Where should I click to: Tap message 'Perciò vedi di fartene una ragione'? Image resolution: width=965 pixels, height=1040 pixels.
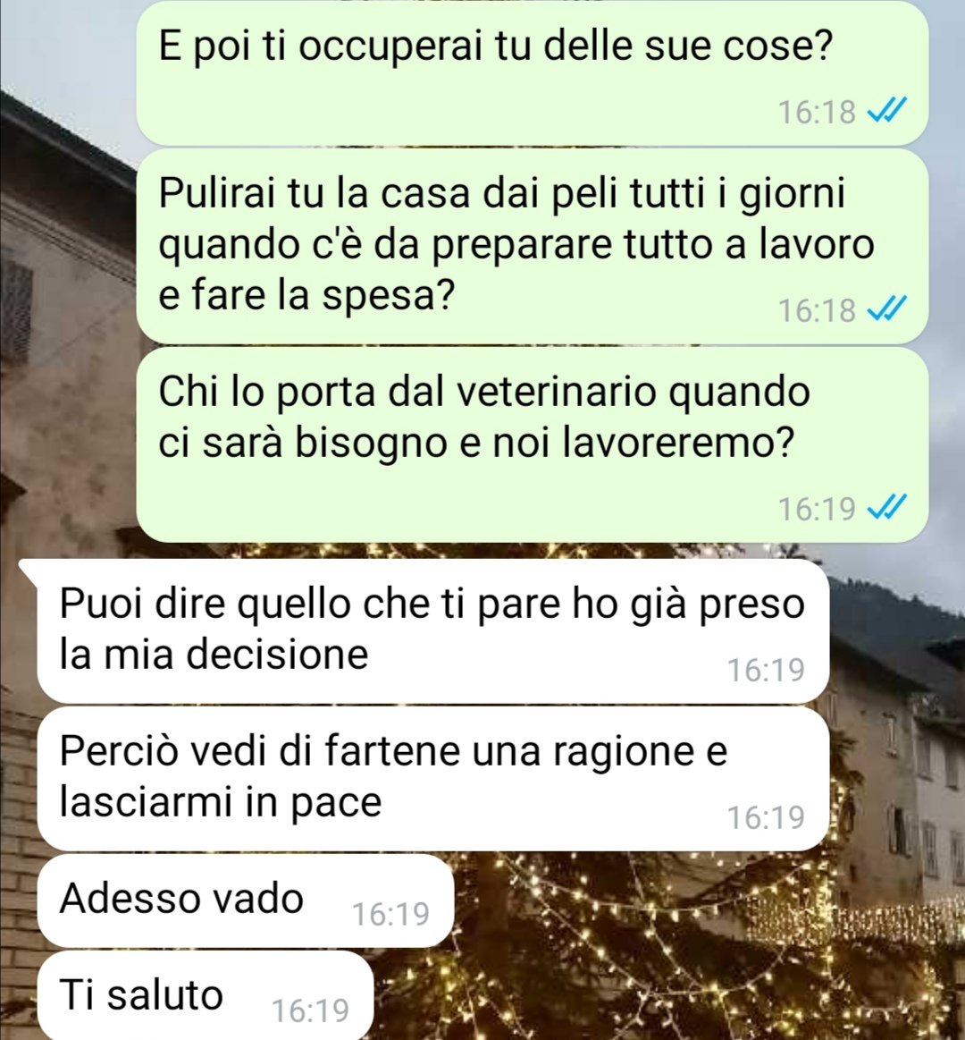tap(432, 779)
